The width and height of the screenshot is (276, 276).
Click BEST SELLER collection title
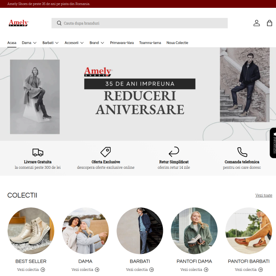click(31, 261)
